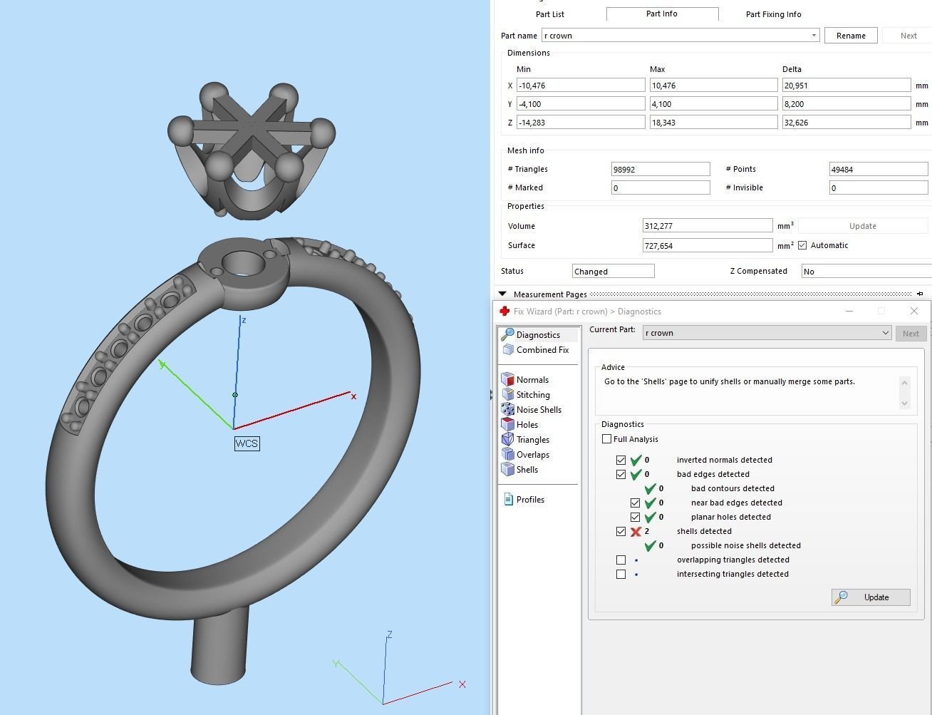Select the Triangles icon
This screenshot has width=932, height=715.
click(507, 439)
